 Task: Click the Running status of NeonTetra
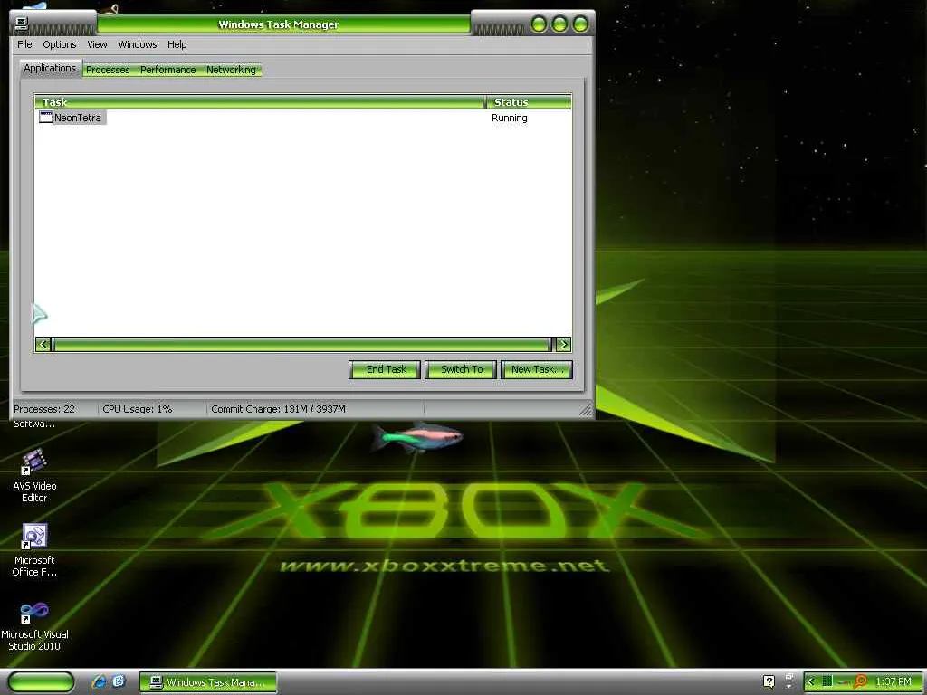point(509,118)
